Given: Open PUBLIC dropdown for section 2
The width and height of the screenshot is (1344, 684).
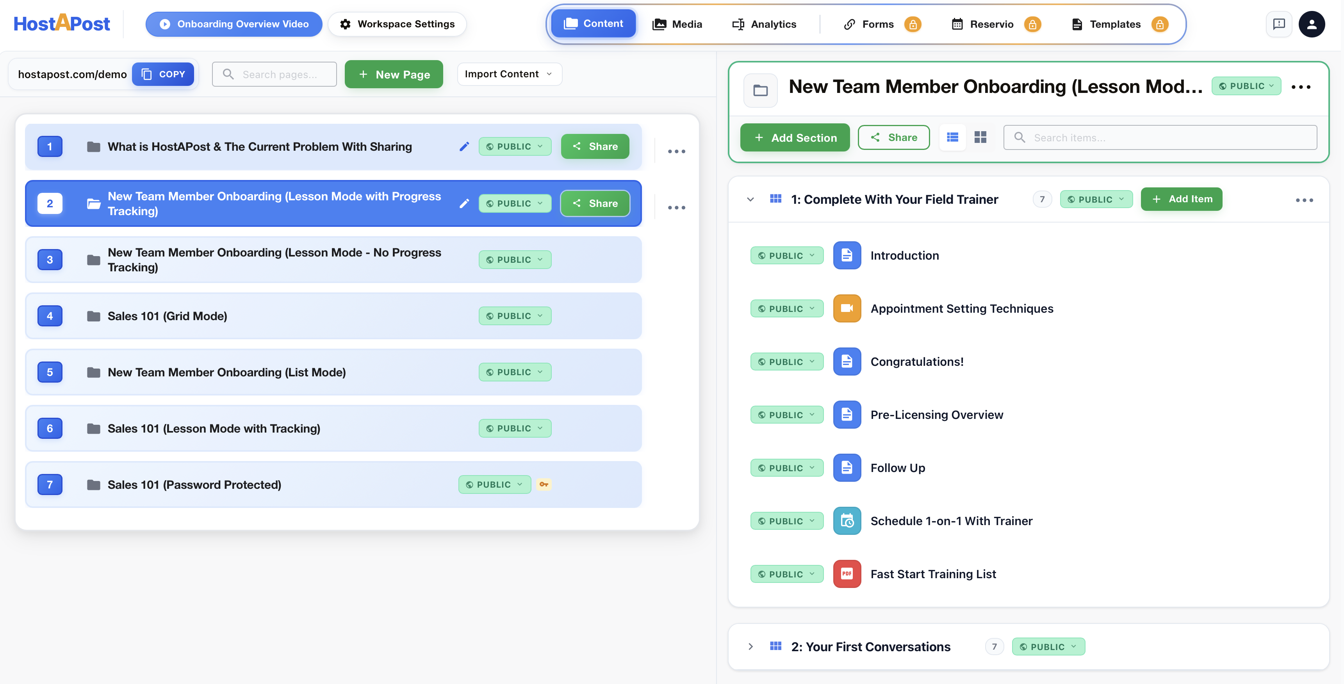Looking at the screenshot, I should 1048,647.
